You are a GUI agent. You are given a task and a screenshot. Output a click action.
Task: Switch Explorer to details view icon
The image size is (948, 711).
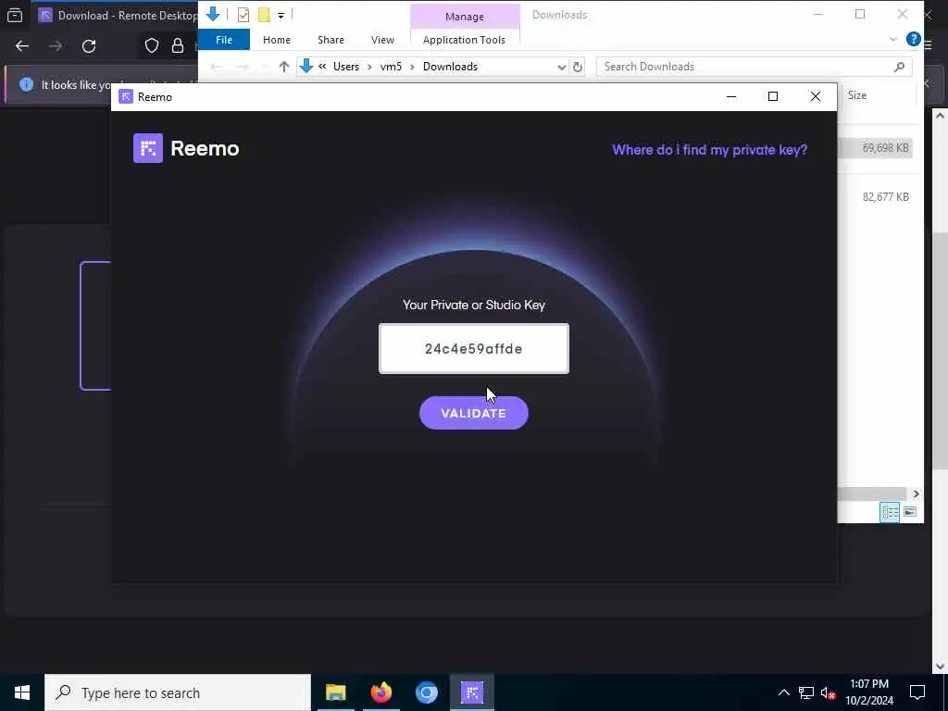click(x=890, y=512)
